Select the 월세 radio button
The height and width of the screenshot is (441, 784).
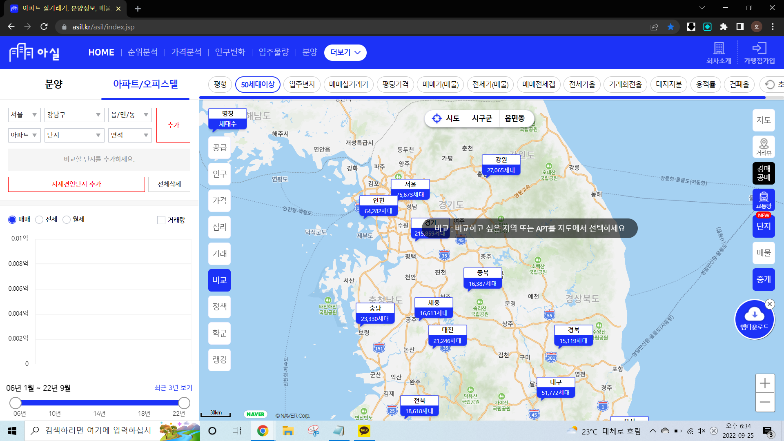(x=67, y=220)
